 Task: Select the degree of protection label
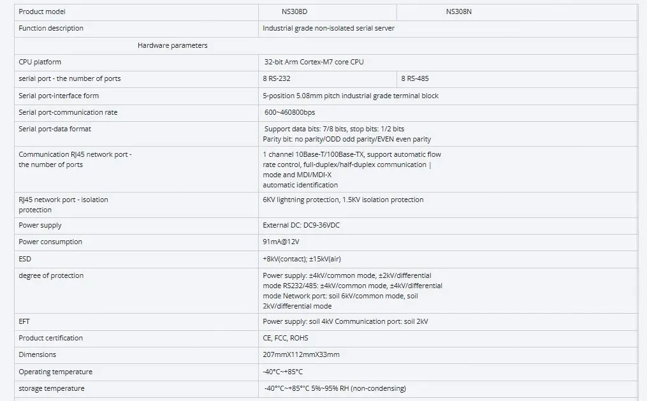(51, 275)
